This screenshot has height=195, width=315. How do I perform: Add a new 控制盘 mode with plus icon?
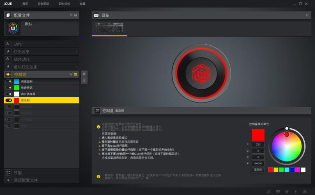coord(71,74)
